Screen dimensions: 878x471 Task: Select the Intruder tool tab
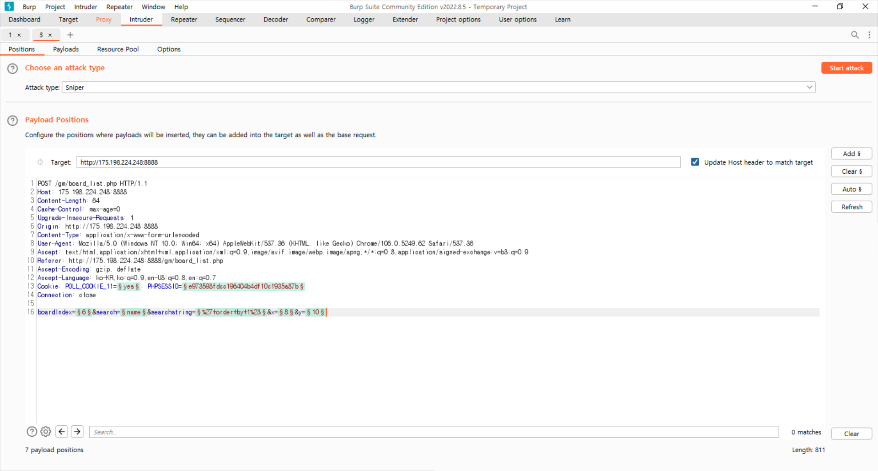pyautogui.click(x=141, y=20)
